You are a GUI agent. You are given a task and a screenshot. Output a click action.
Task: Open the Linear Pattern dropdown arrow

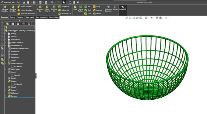81,14
